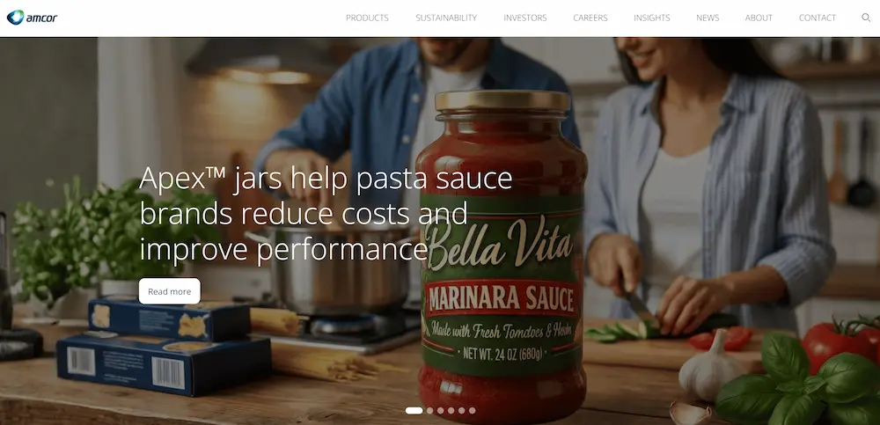Switch to the third carousel slide dot
Screen dimensions: 880x425
tap(441, 410)
